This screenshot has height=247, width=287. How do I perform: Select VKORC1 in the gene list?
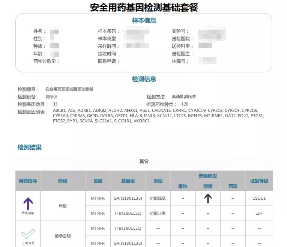[x=141, y=121]
